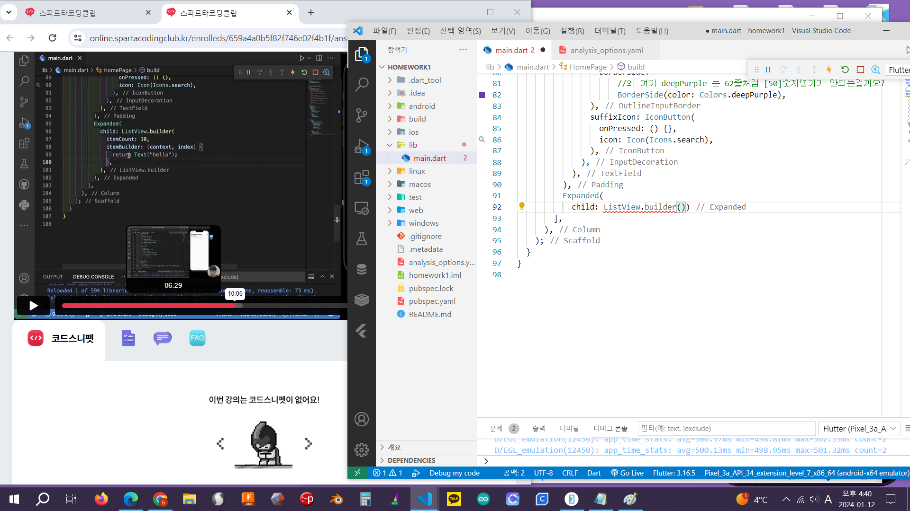Open widget inspector from debug toolbar

(x=876, y=70)
